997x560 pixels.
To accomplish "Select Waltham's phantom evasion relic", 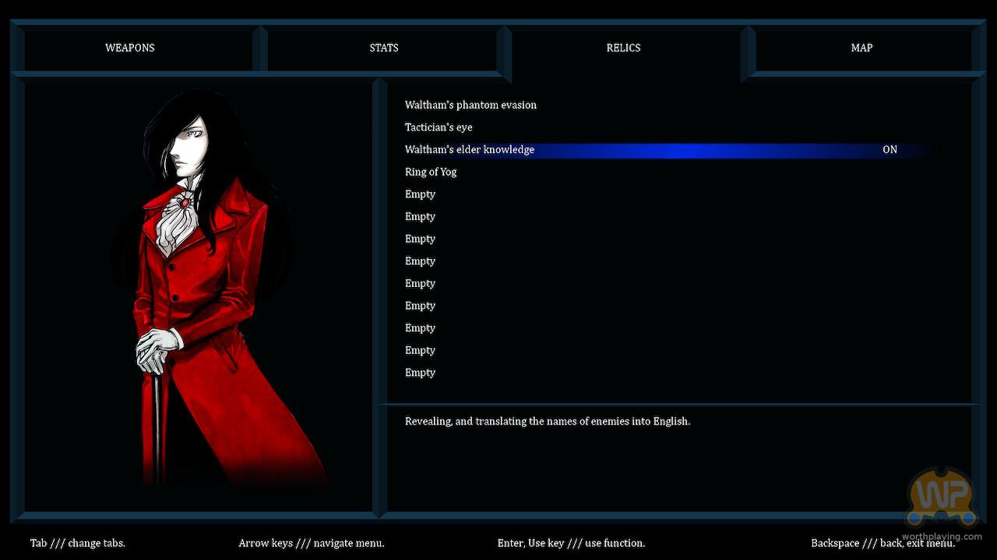I will coord(470,105).
